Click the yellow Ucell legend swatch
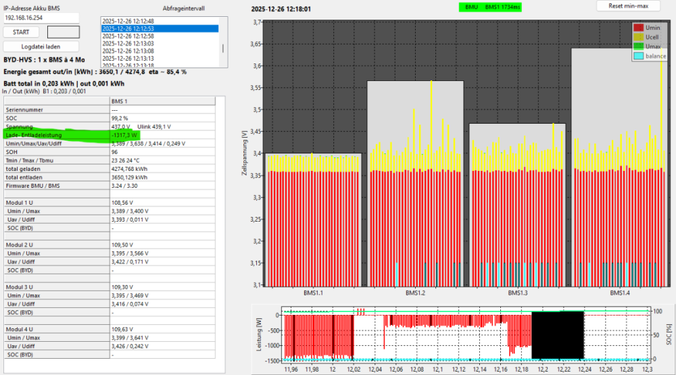This screenshot has height=375, width=676. (639, 36)
